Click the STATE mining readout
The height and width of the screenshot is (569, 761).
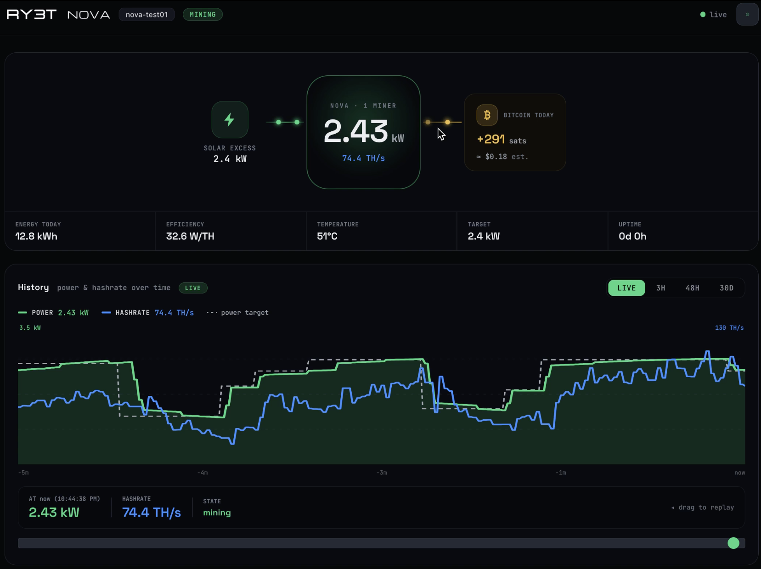point(217,507)
